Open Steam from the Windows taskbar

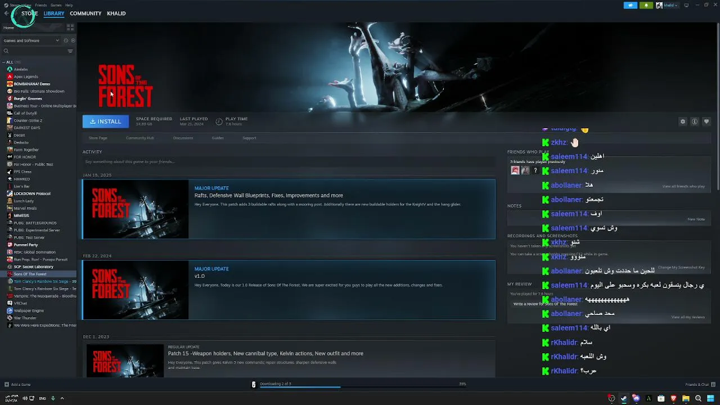click(x=624, y=398)
